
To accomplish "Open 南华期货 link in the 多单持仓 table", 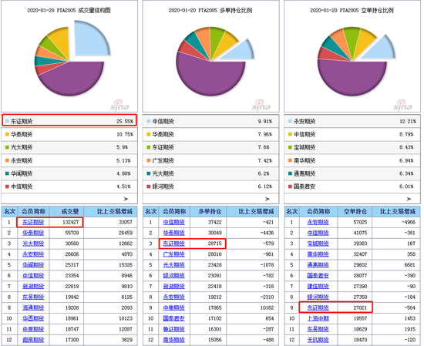I will 174,340.
